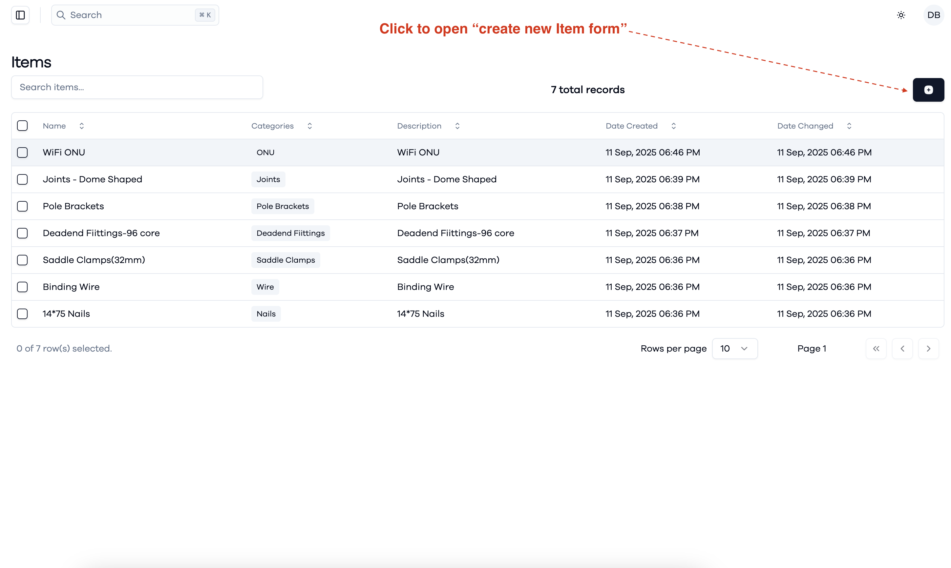Select the WiFi ONU row checkbox
Screen dimensions: 951x568
[22, 152]
